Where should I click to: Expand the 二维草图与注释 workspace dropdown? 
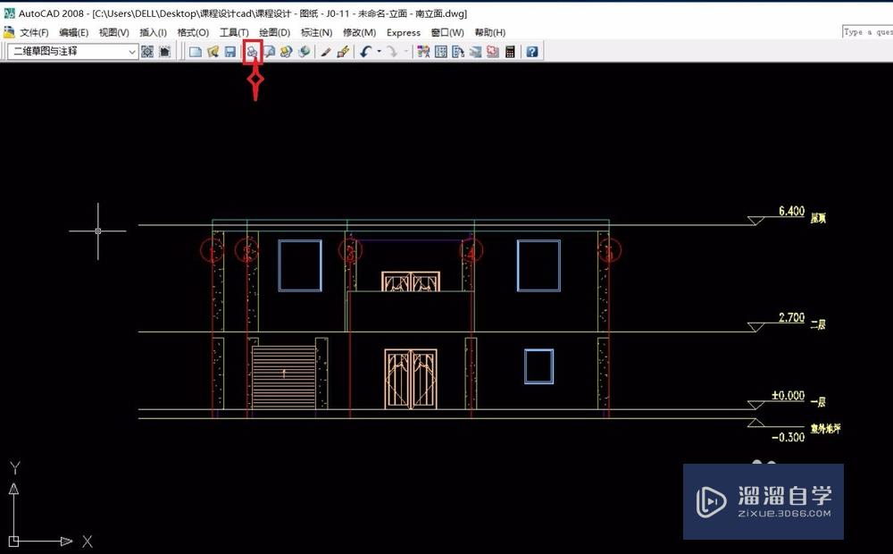click(x=132, y=52)
